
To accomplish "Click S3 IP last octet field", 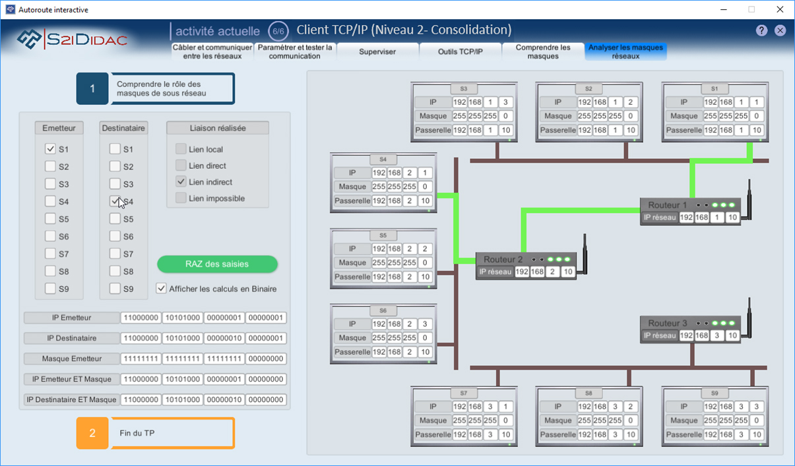I will [505, 102].
